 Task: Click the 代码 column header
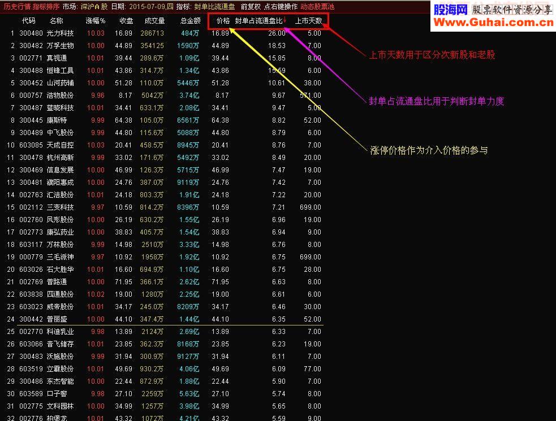29,21
